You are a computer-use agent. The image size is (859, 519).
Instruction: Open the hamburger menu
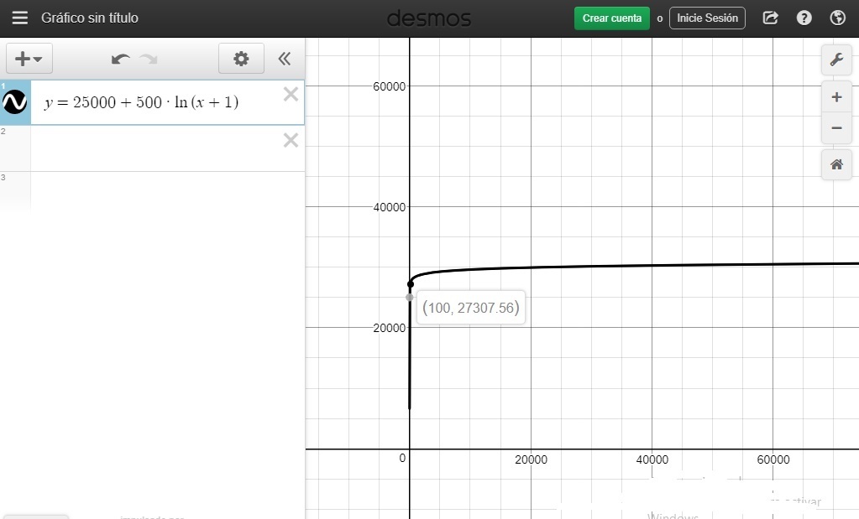point(19,18)
